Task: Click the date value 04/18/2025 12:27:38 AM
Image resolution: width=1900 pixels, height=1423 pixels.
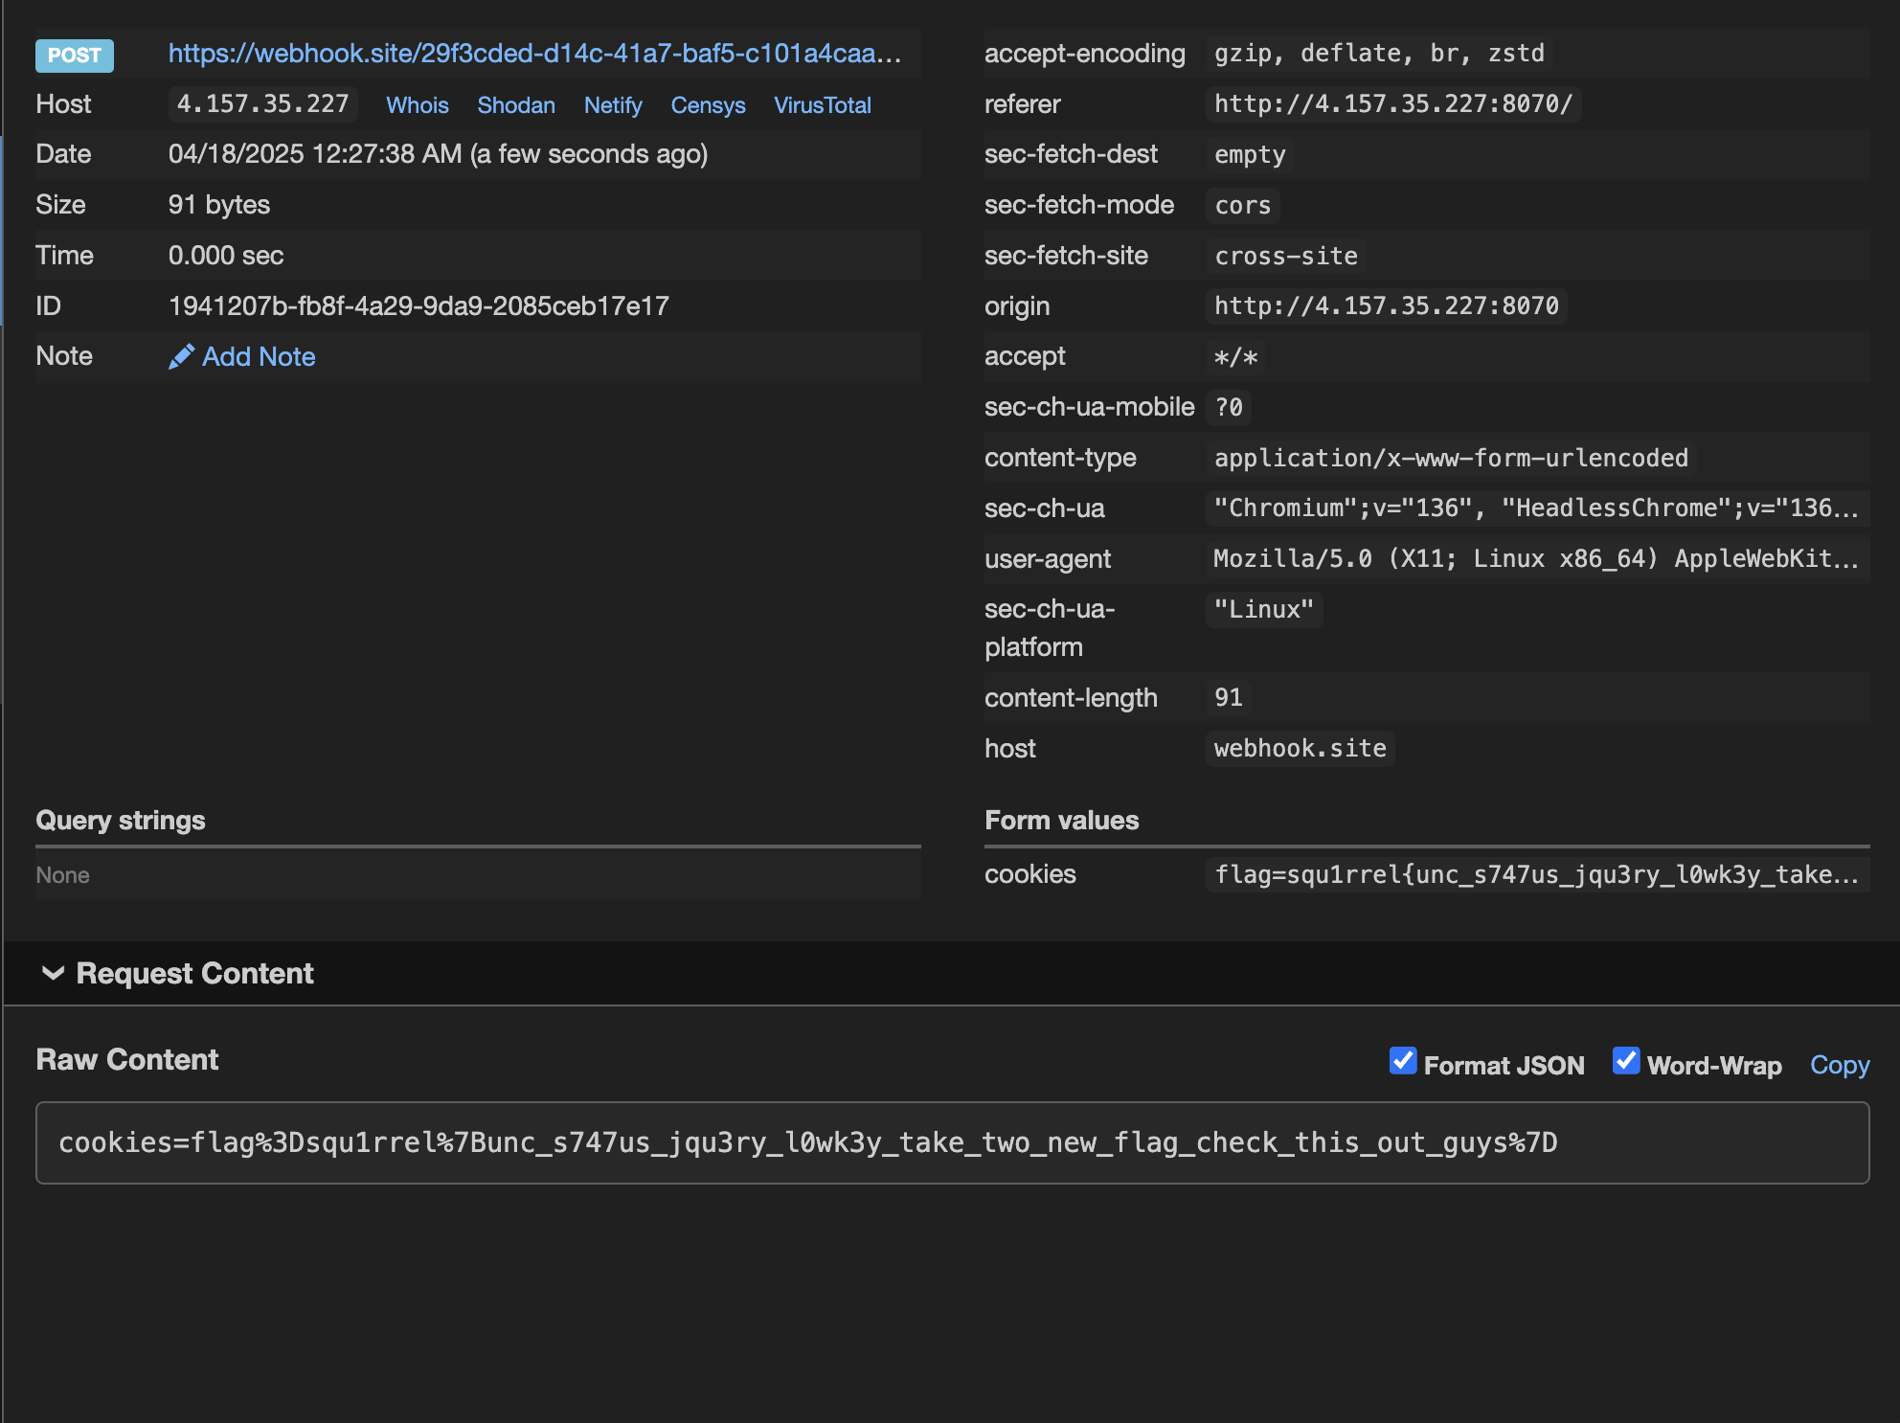Action: click(x=438, y=154)
